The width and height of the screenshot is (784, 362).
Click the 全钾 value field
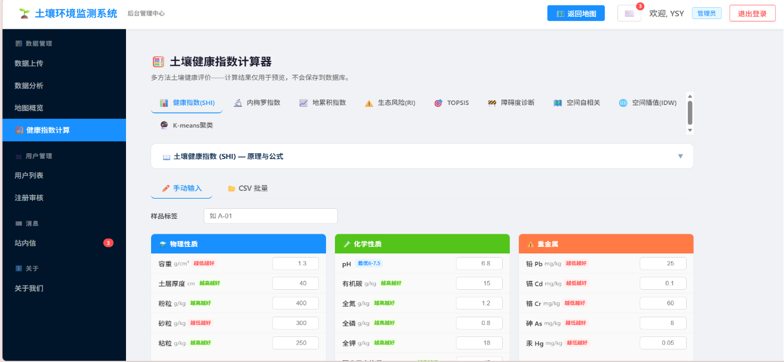pos(479,343)
